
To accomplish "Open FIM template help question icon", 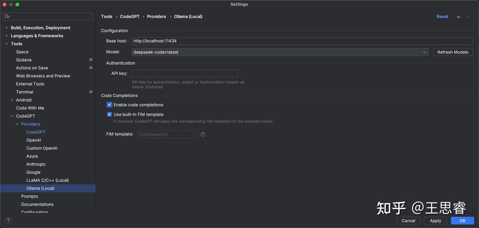I will [x=203, y=134].
